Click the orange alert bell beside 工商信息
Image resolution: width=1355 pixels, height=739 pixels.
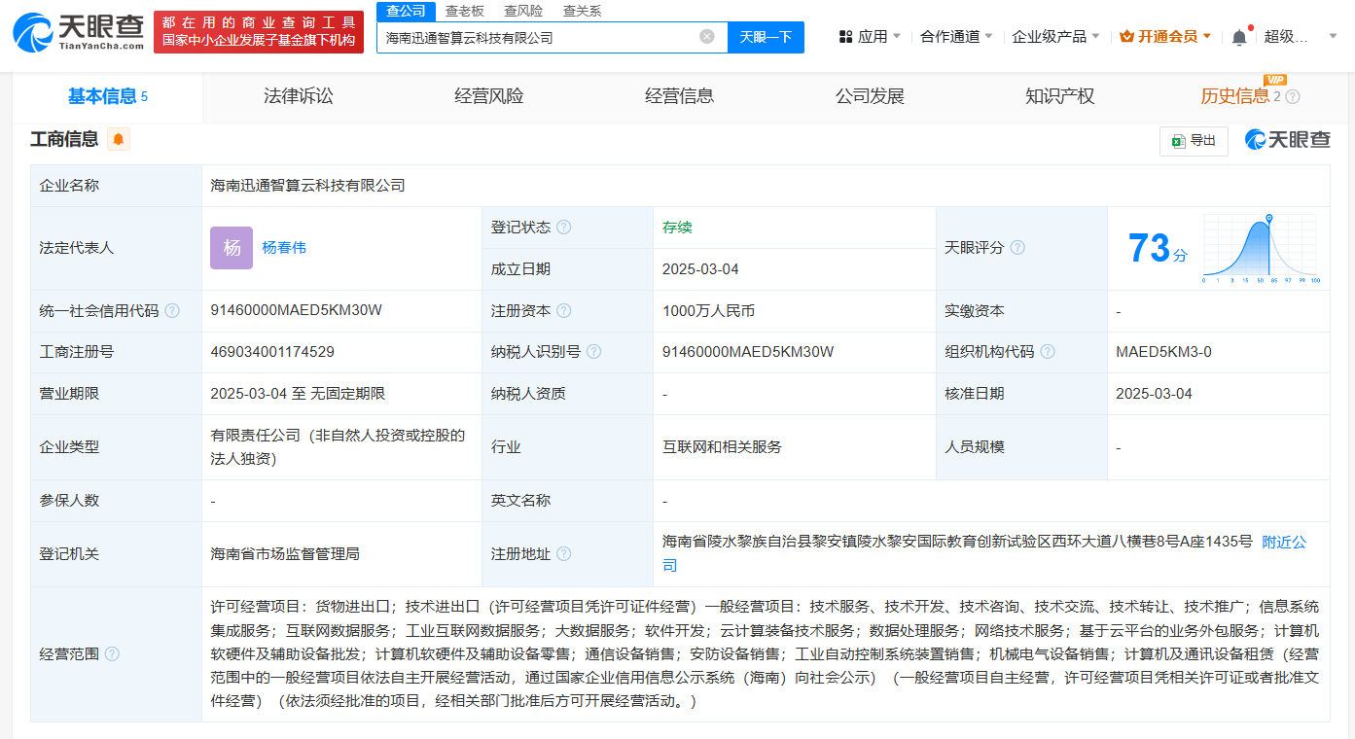pyautogui.click(x=119, y=140)
